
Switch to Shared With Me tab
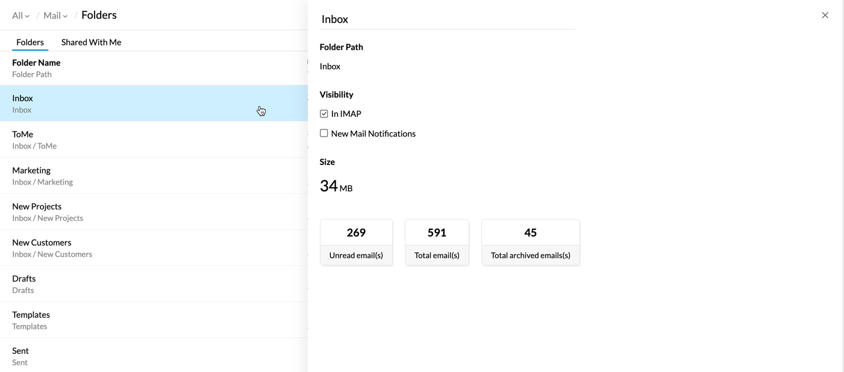click(91, 42)
